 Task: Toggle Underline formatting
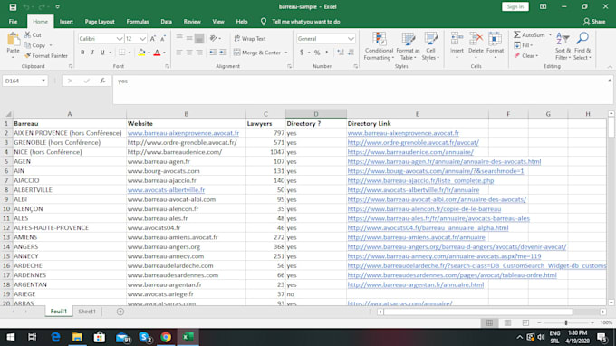click(102, 53)
